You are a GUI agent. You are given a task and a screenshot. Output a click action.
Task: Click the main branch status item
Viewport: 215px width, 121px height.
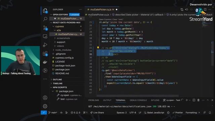point(53,113)
